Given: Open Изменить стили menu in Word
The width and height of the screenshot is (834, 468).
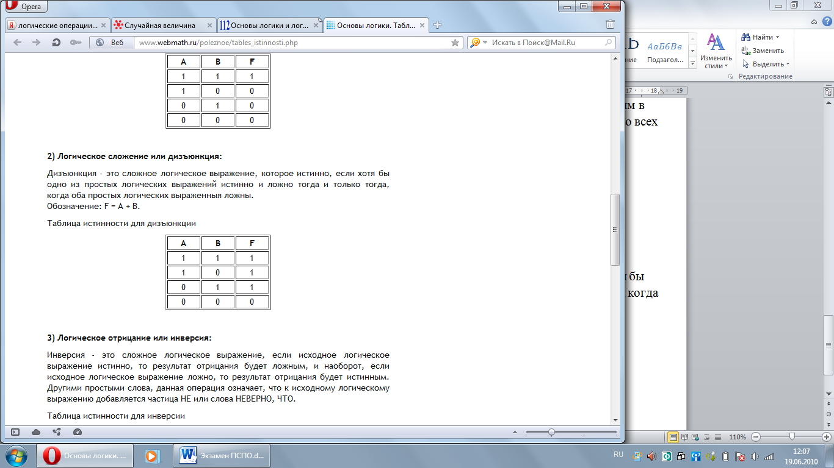Looking at the screenshot, I should [716, 51].
